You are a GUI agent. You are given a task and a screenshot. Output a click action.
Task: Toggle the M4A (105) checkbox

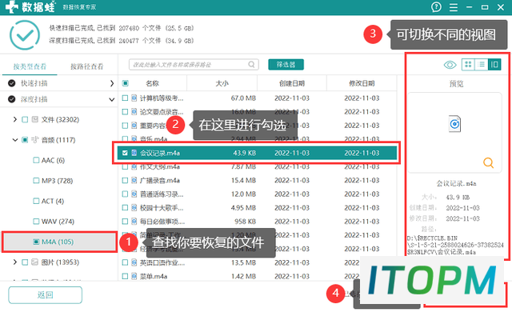36,242
